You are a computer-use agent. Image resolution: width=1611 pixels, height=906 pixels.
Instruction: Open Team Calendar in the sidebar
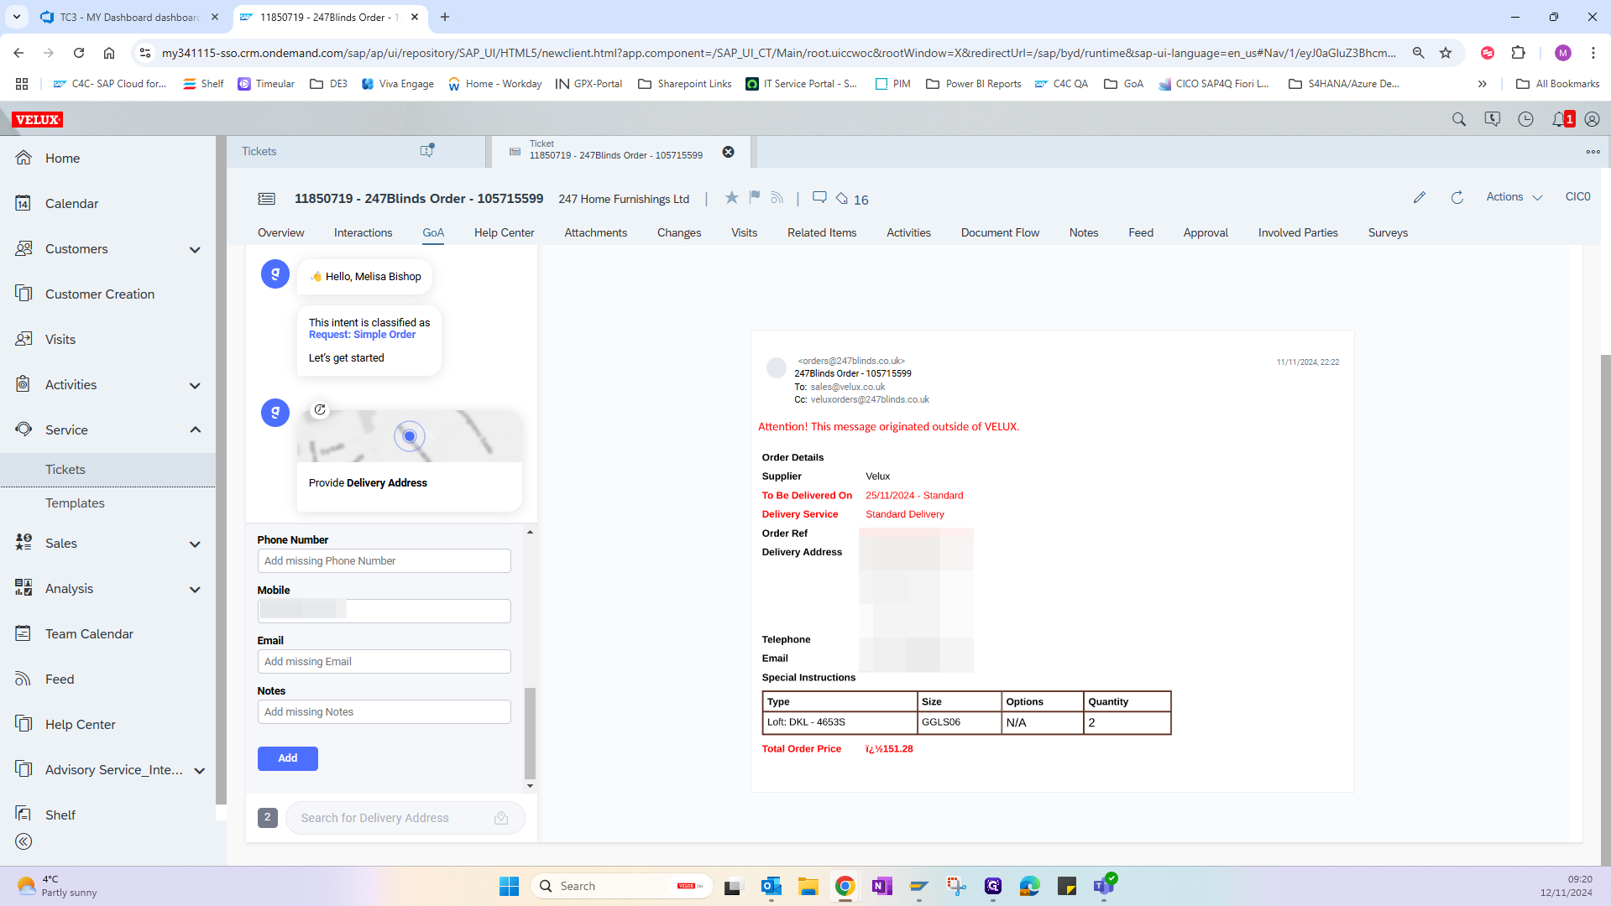coord(107,634)
